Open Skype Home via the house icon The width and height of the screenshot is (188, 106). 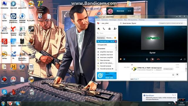(x=98, y=29)
